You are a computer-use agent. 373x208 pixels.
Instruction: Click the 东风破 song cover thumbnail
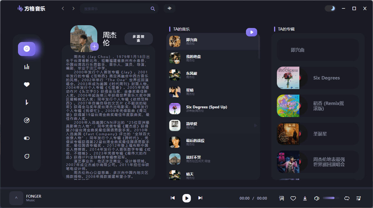click(175, 75)
